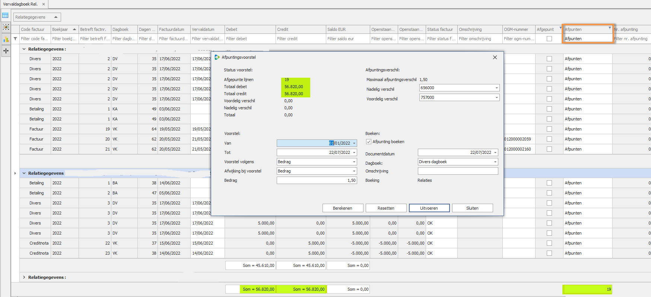This screenshot has height=297, width=651.
Task: Open the Tot date picker dropdown
Action: click(x=354, y=152)
